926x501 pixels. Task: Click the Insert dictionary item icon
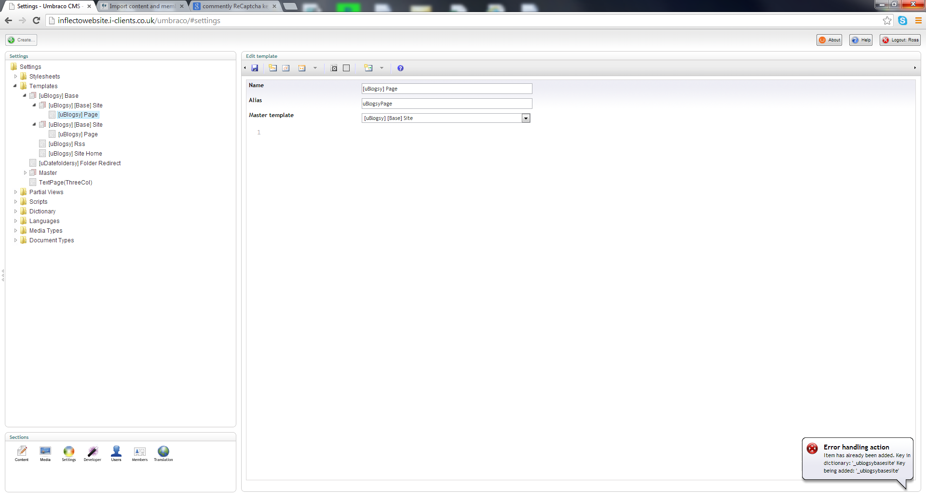pyautogui.click(x=286, y=68)
